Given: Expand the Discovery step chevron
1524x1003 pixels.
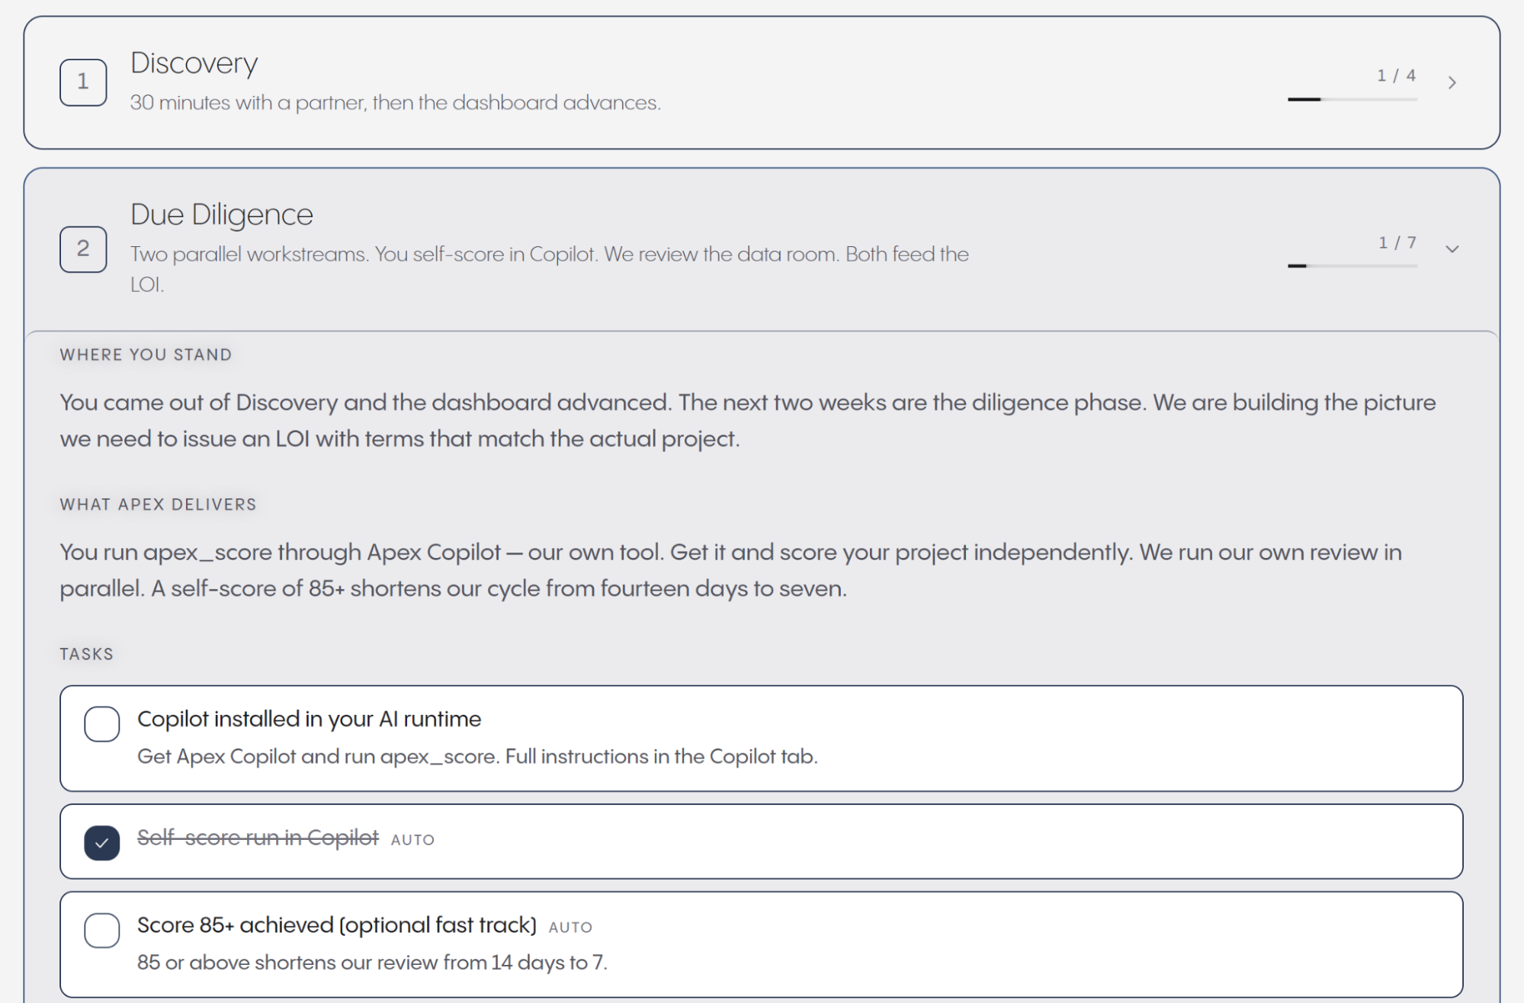Looking at the screenshot, I should click(x=1452, y=82).
